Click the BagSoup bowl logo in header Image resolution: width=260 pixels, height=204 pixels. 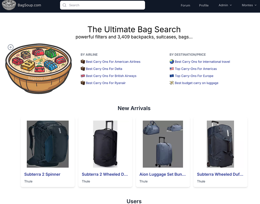tap(9, 5)
